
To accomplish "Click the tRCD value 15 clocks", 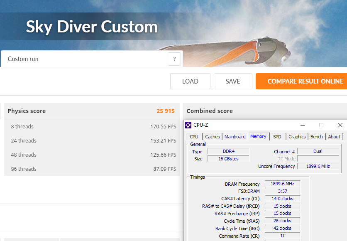I will tap(282, 206).
